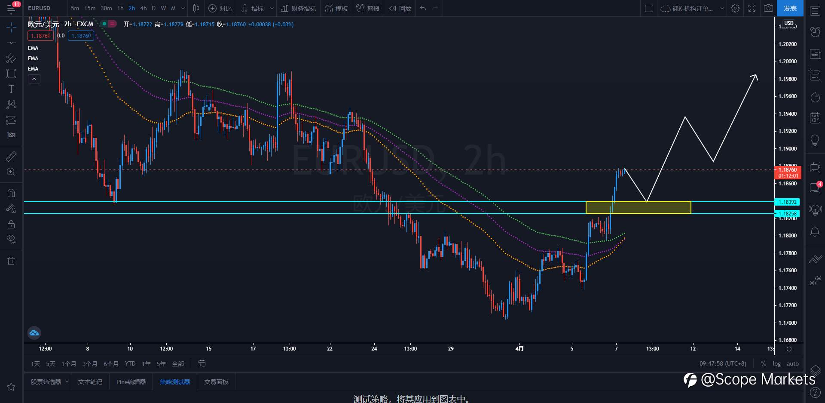Select the Text annotation tool

(11, 89)
